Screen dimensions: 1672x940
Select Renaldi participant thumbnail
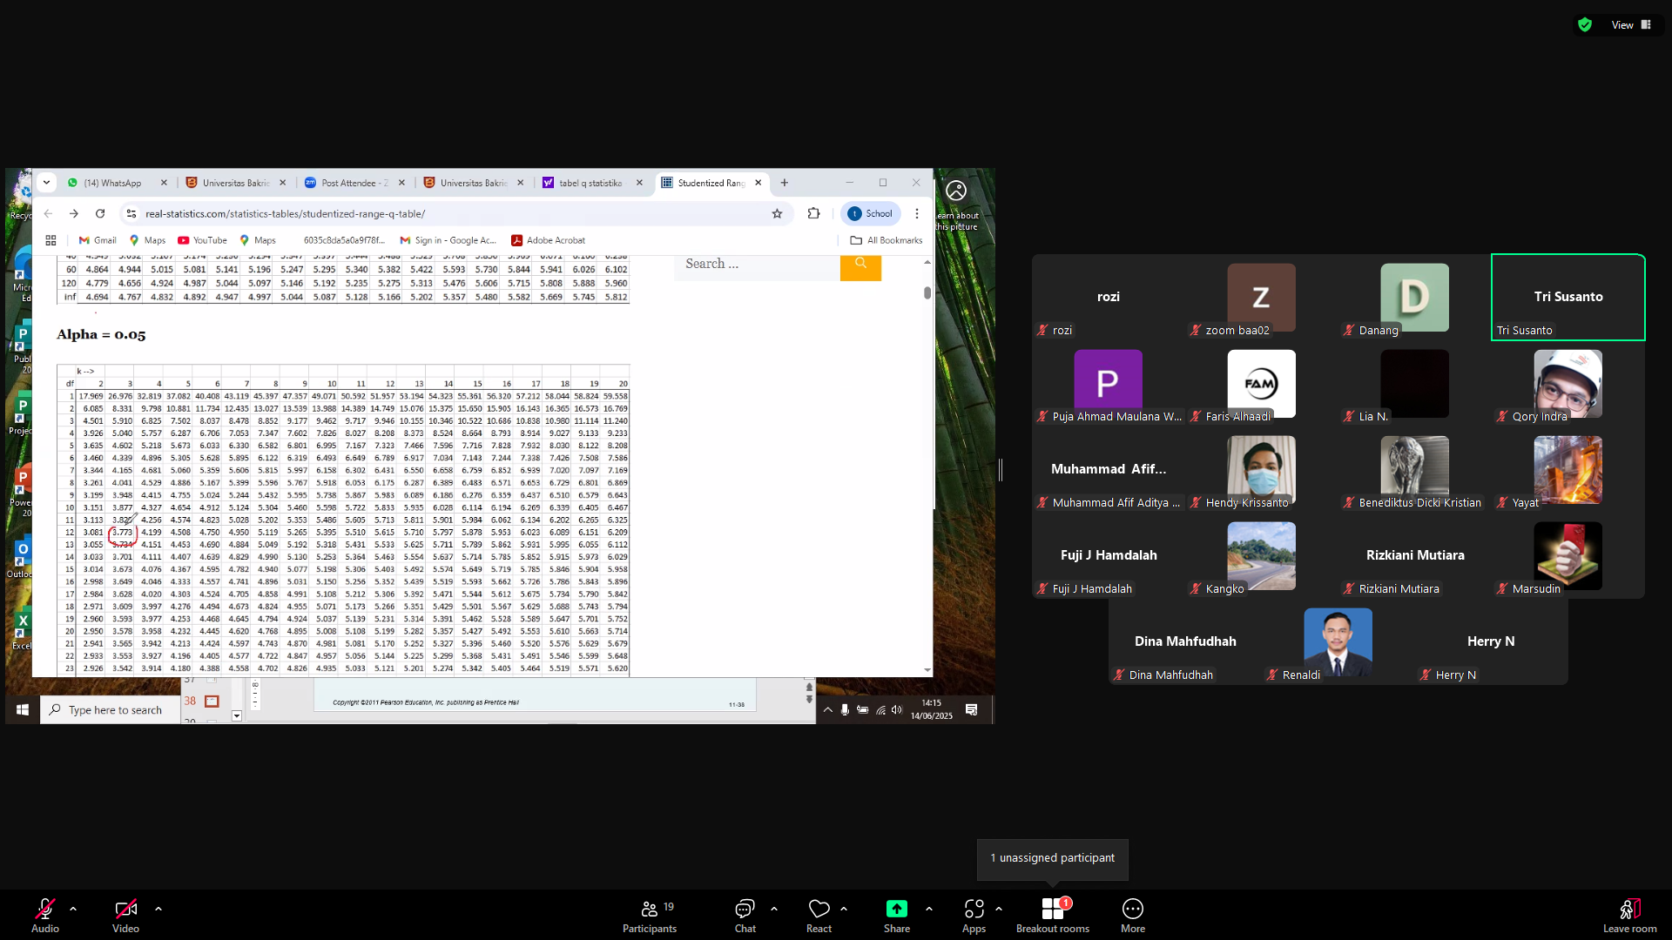pyautogui.click(x=1338, y=642)
